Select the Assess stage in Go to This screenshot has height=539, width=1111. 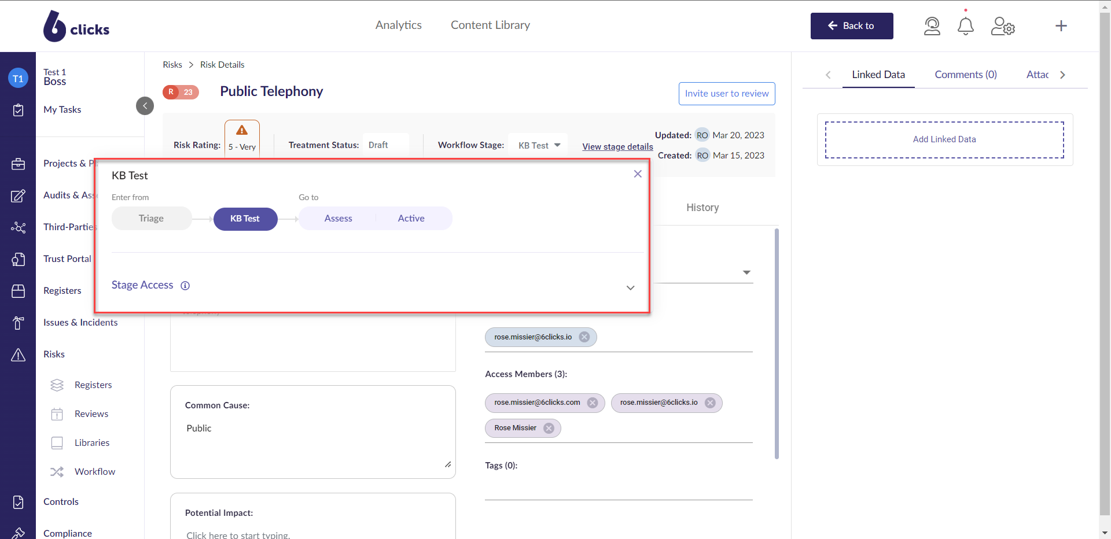(x=339, y=218)
